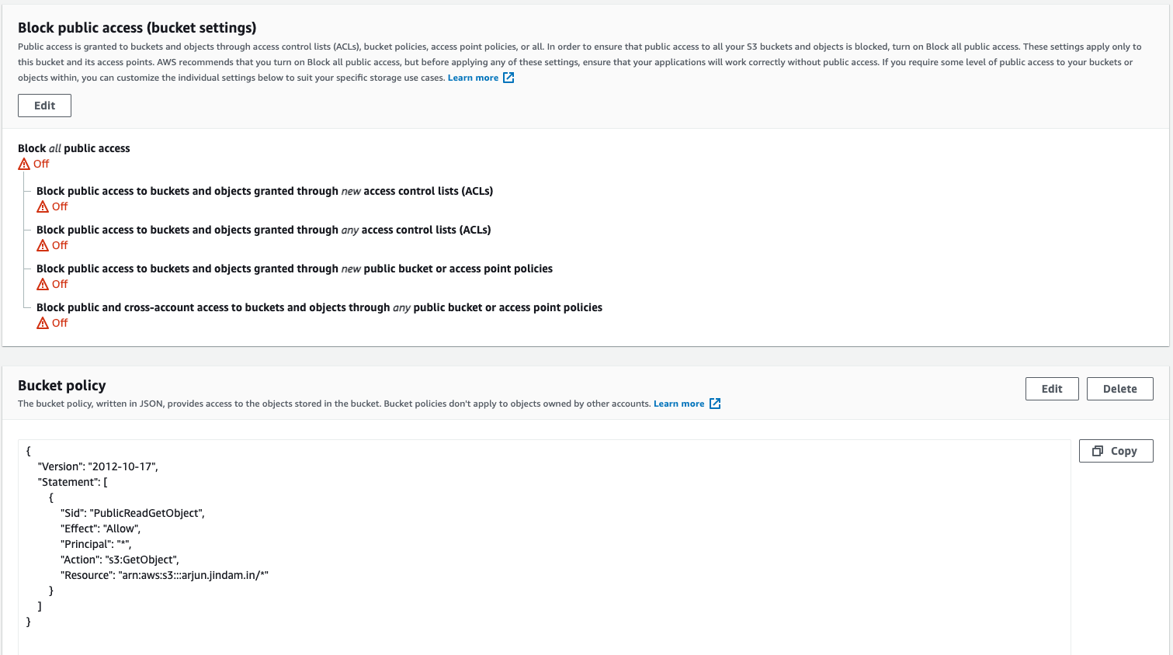1173x655 pixels.
Task: Click the copy icon inside the Copy button
Action: pos(1099,450)
